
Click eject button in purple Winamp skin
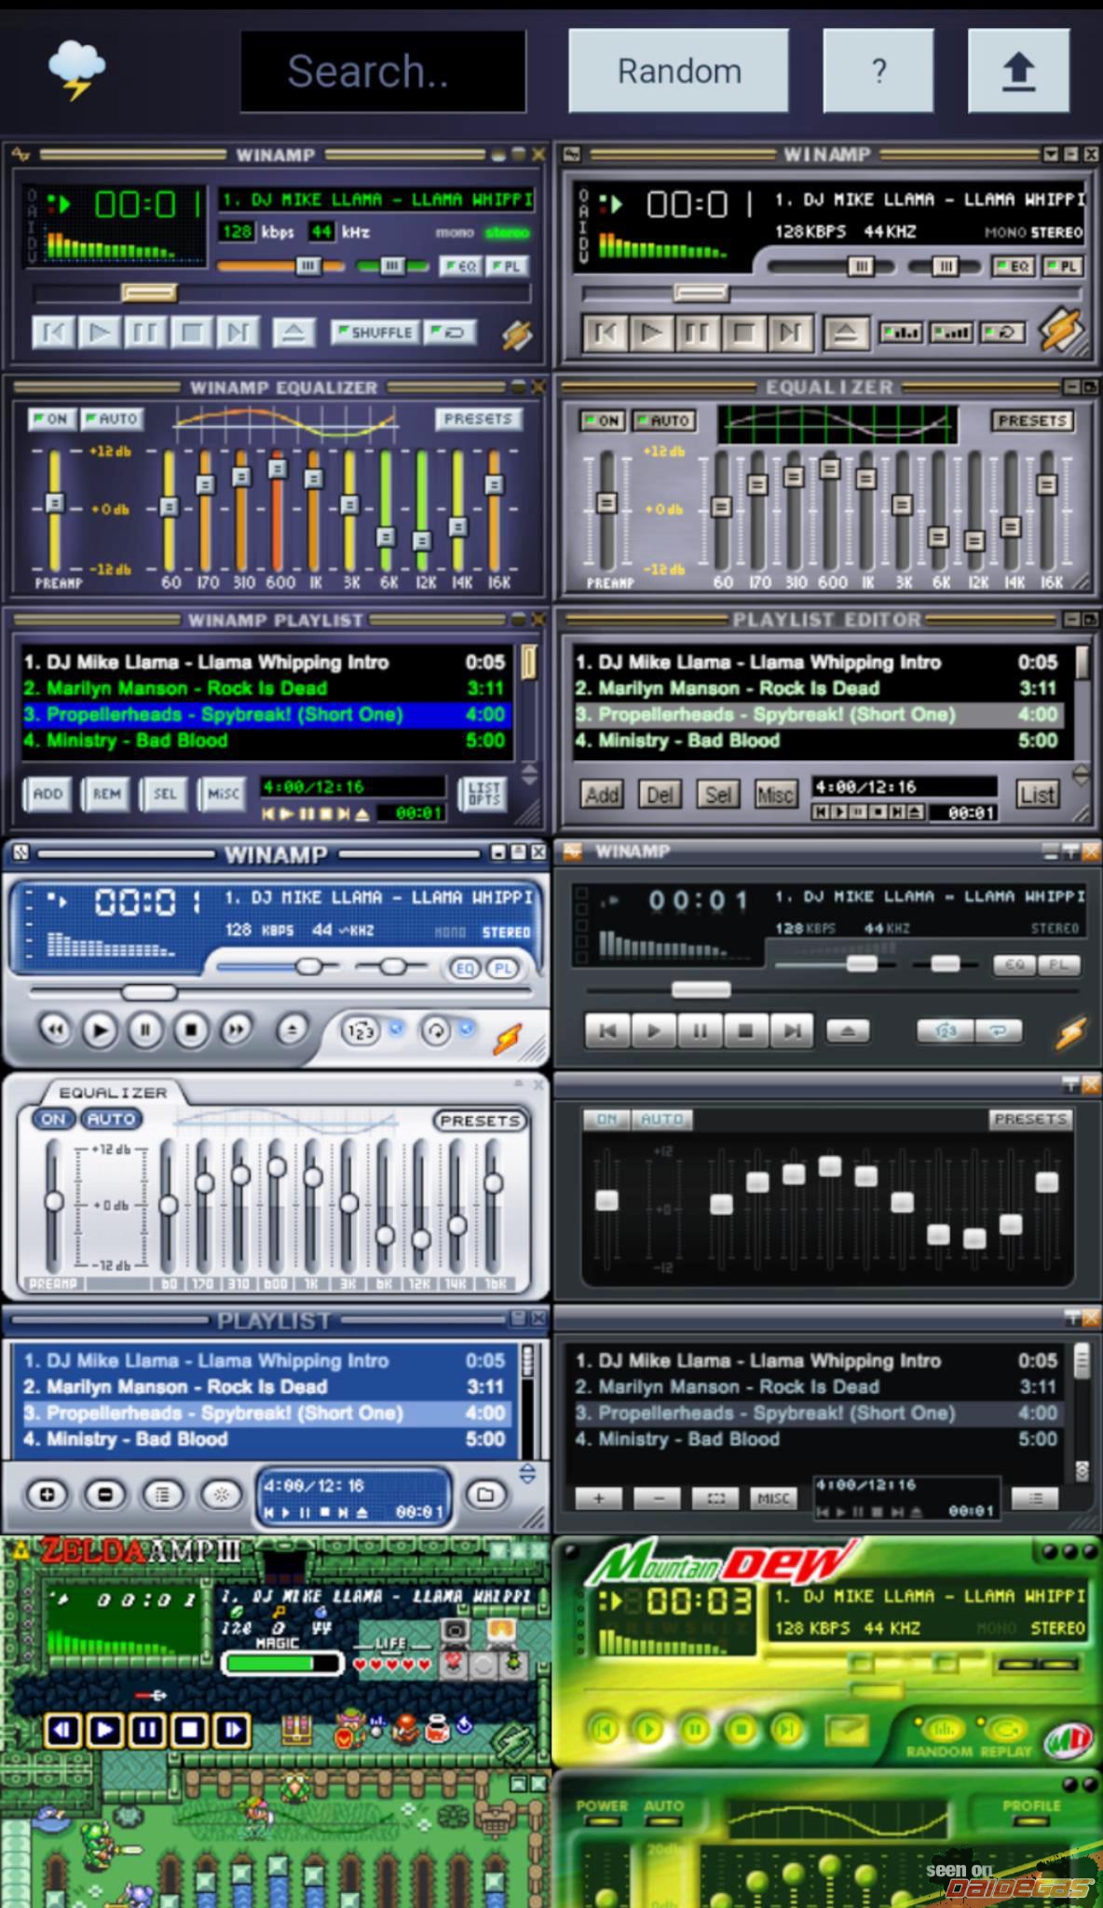293,333
